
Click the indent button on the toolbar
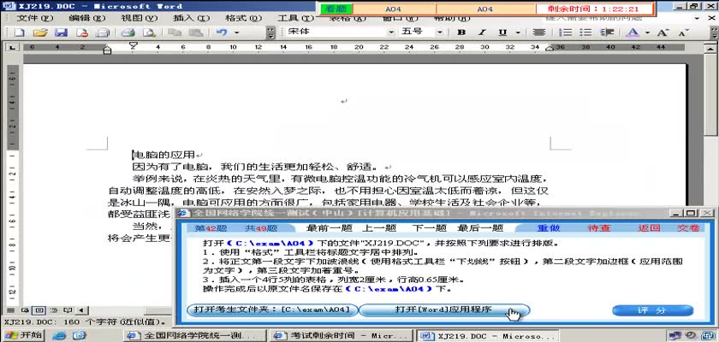607,32
